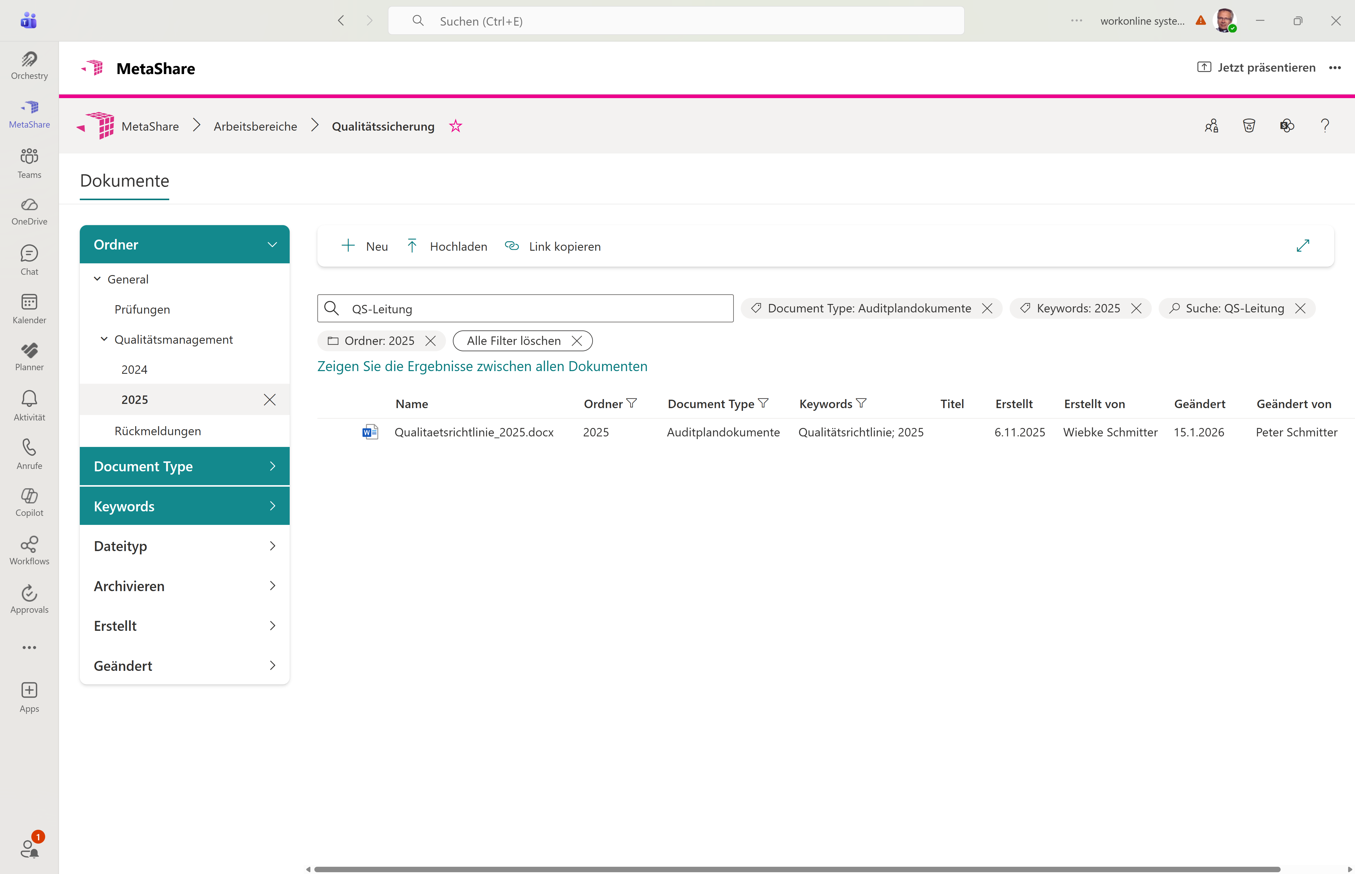This screenshot has width=1355, height=874.
Task: Click Arbeitsbereiche in the breadcrumb
Action: [255, 126]
